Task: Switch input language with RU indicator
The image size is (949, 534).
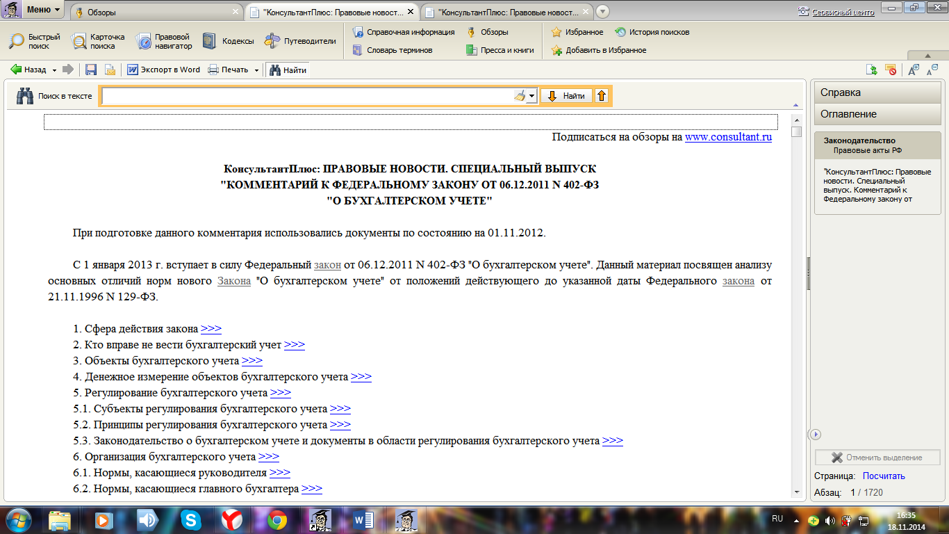Action: click(x=777, y=519)
